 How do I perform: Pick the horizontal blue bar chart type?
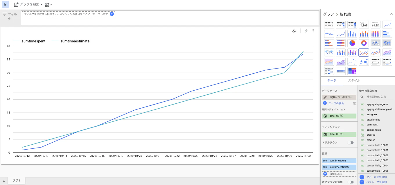tap(387, 34)
